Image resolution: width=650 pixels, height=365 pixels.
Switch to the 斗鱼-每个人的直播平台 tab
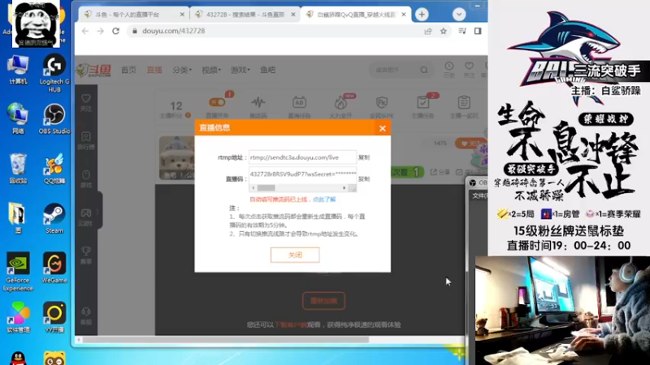(x=134, y=15)
